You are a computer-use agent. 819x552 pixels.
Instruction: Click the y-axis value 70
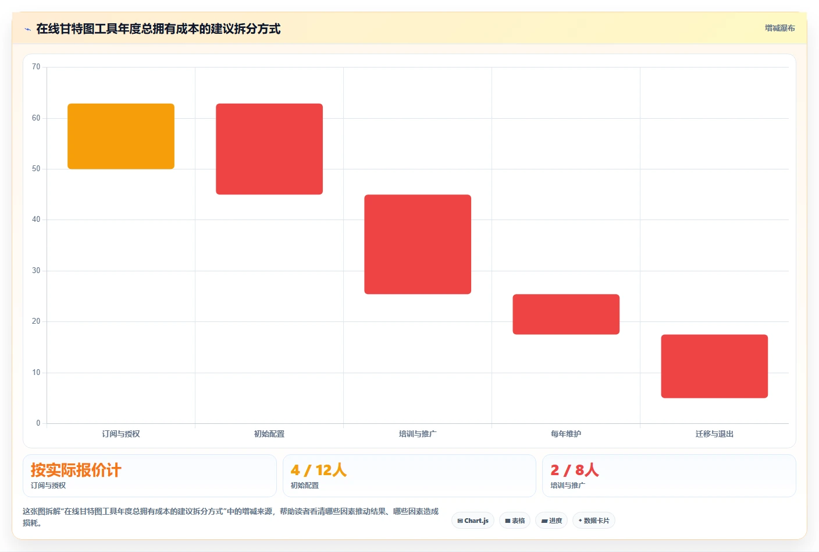(36, 67)
